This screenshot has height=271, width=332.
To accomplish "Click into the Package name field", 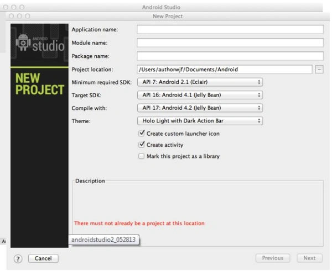I will [x=230, y=56].
